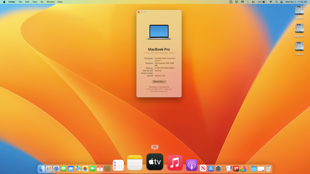Open the Trash in the Dock
Screen dimensions: 310x174
pos(268,169)
